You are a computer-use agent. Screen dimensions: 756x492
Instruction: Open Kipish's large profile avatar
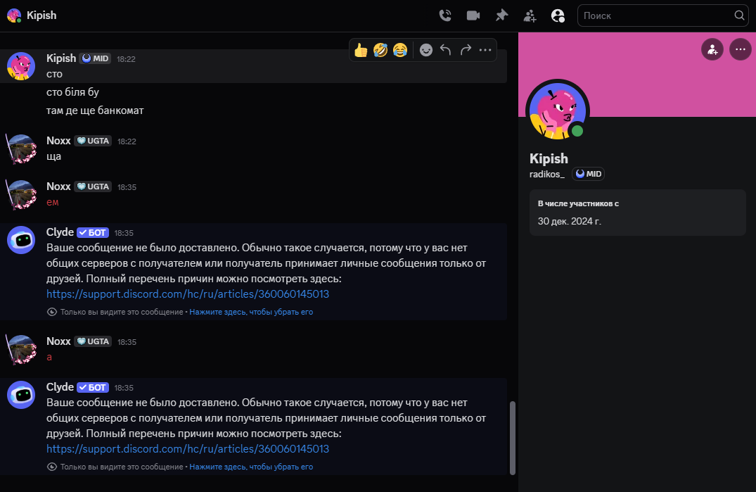[x=558, y=111]
